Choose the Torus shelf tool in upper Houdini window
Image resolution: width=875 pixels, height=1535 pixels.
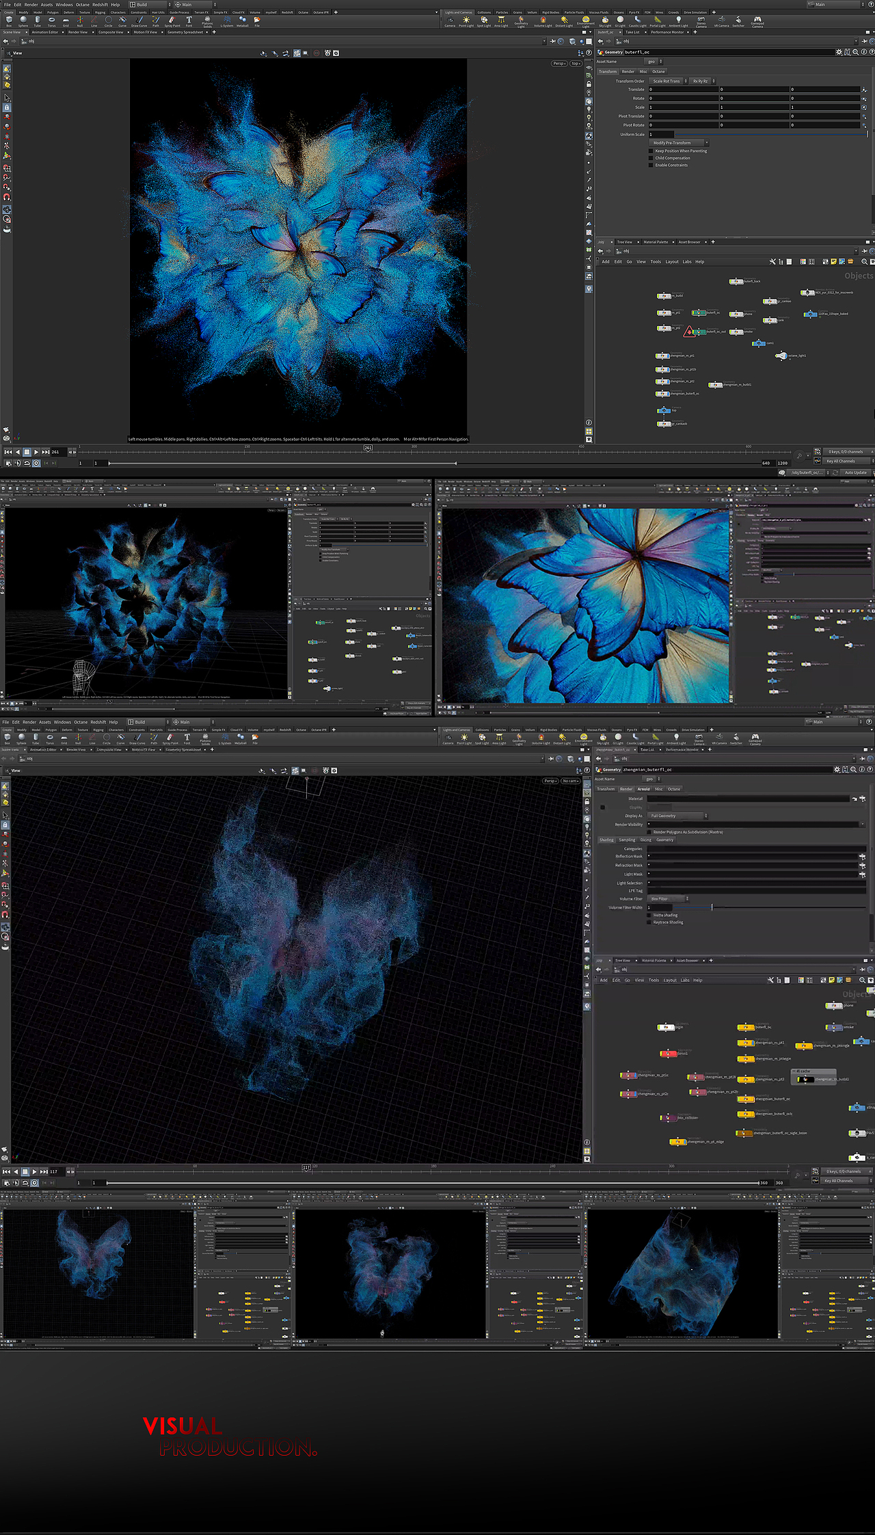click(52, 21)
